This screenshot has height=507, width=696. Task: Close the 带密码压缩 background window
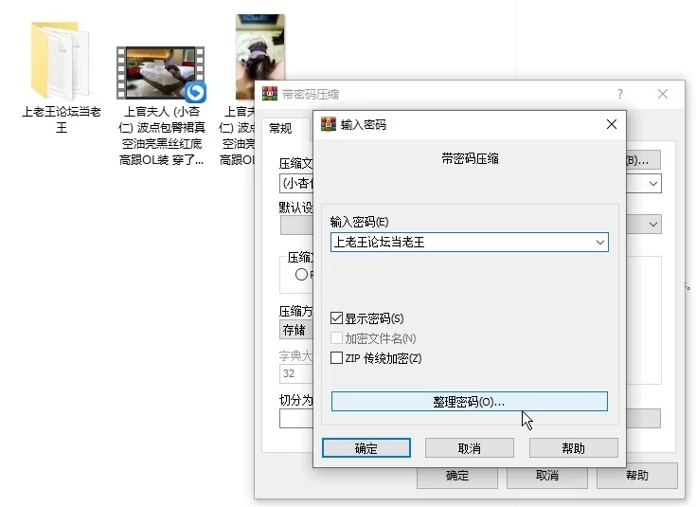[x=663, y=94]
